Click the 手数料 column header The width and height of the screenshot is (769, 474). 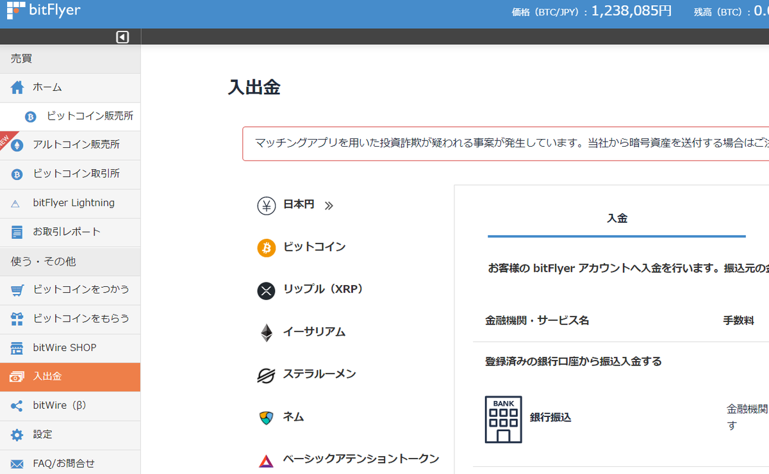(738, 320)
